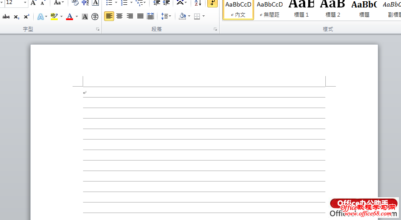The height and width of the screenshot is (220, 401).
Task: Open shading color dropdown arrow
Action: (189, 16)
